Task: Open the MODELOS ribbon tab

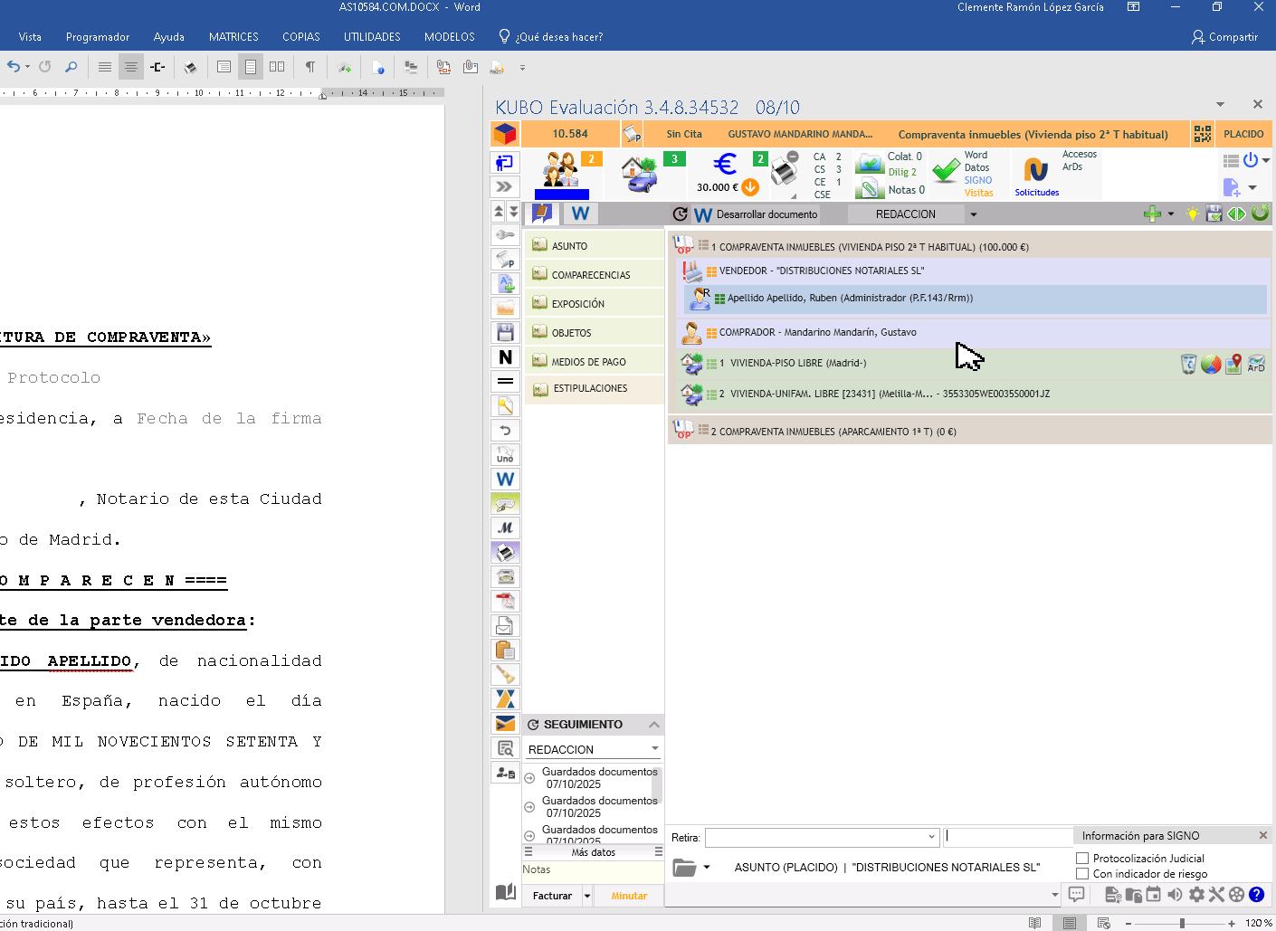Action: click(x=449, y=37)
